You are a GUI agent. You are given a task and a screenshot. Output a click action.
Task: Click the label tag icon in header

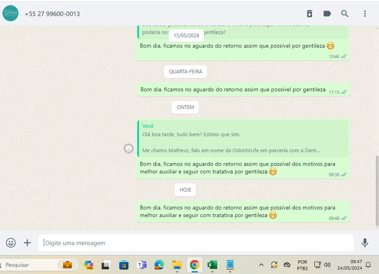click(327, 14)
